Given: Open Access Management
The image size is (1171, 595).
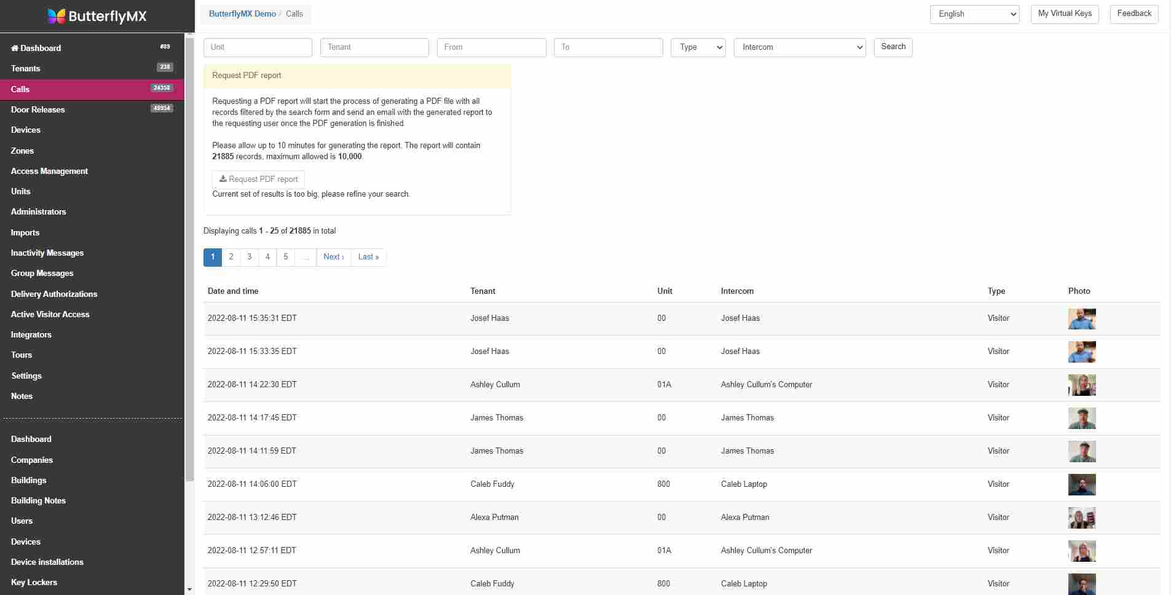Looking at the screenshot, I should coord(49,171).
